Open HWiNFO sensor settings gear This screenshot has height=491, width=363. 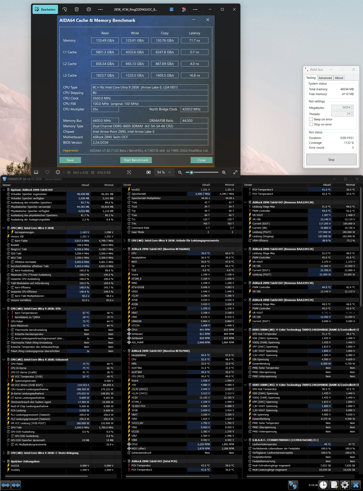(x=345, y=485)
